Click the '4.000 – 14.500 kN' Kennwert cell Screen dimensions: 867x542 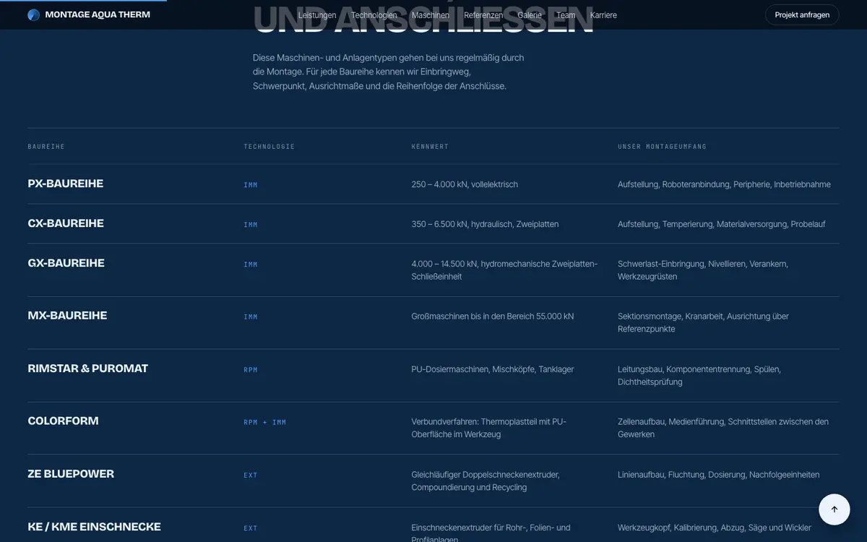(x=504, y=270)
